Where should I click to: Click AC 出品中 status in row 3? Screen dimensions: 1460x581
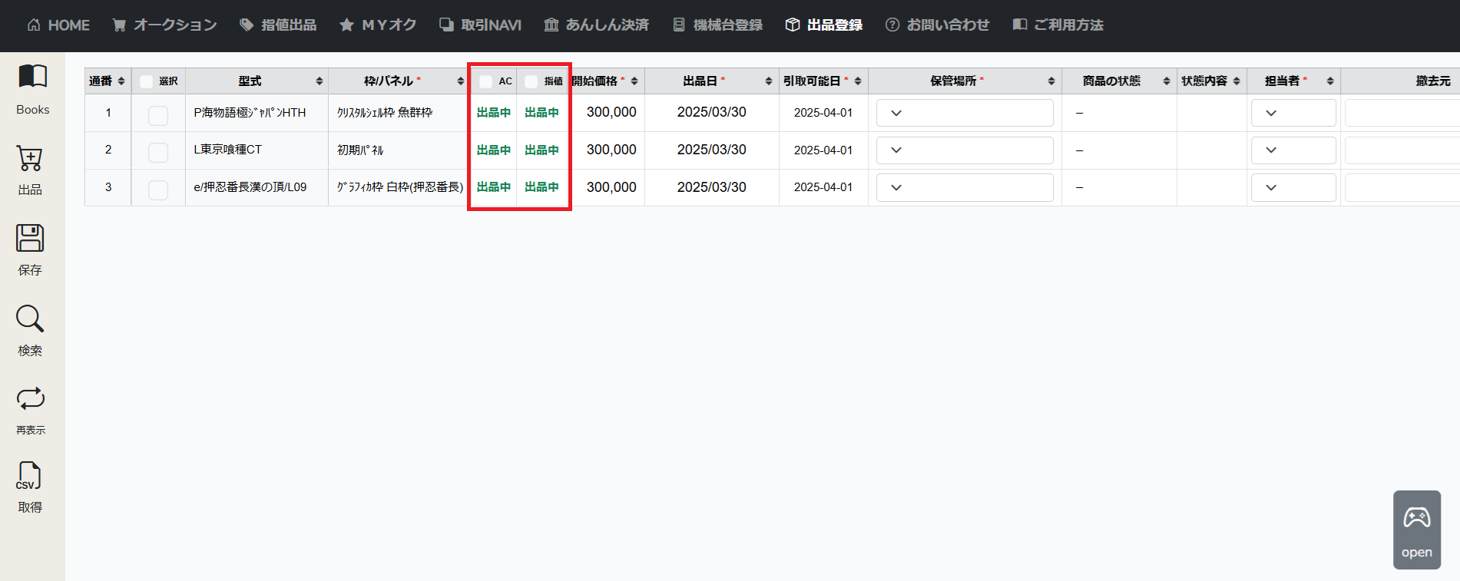click(494, 187)
